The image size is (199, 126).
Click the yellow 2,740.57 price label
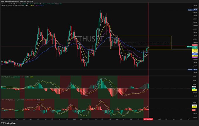(x=195, y=49)
